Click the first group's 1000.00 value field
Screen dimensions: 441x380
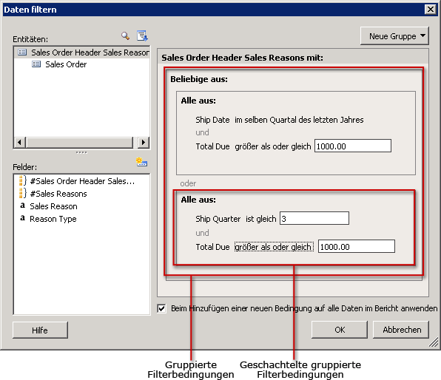(x=353, y=146)
